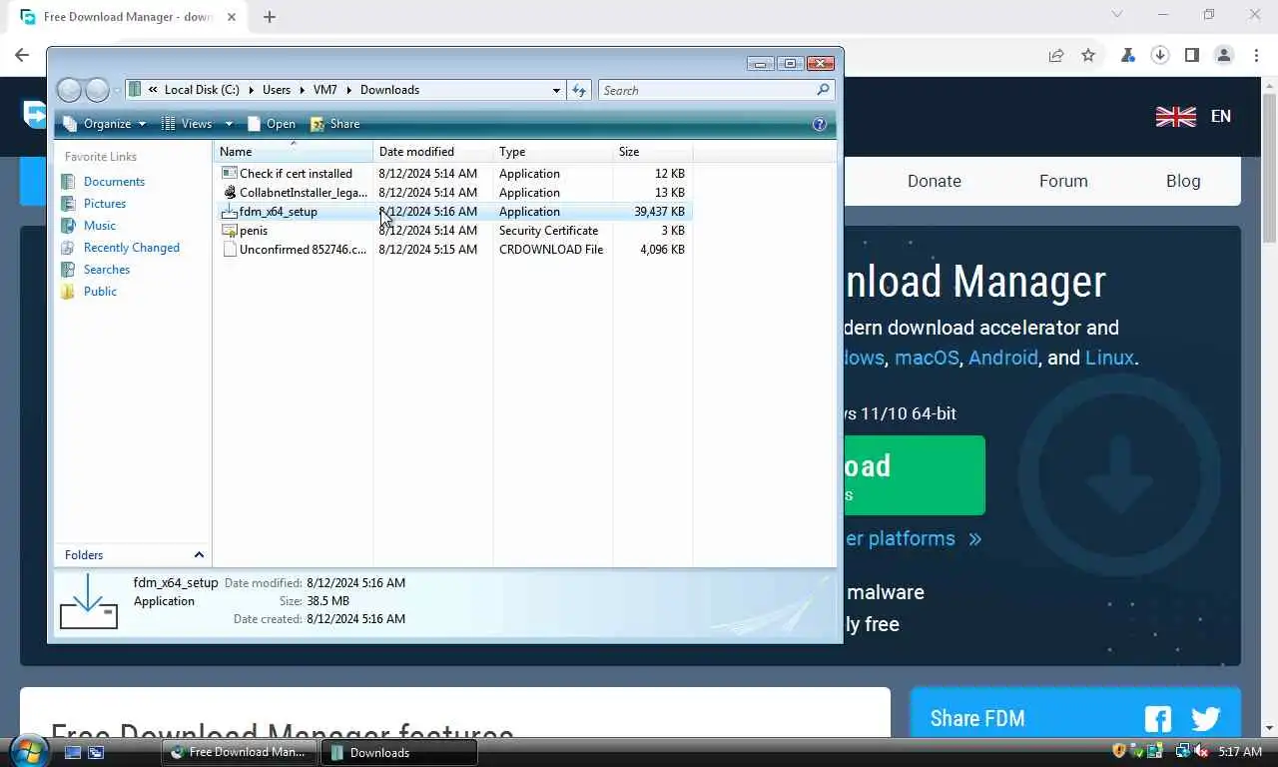Click Chrome's share page icon

[1056, 56]
